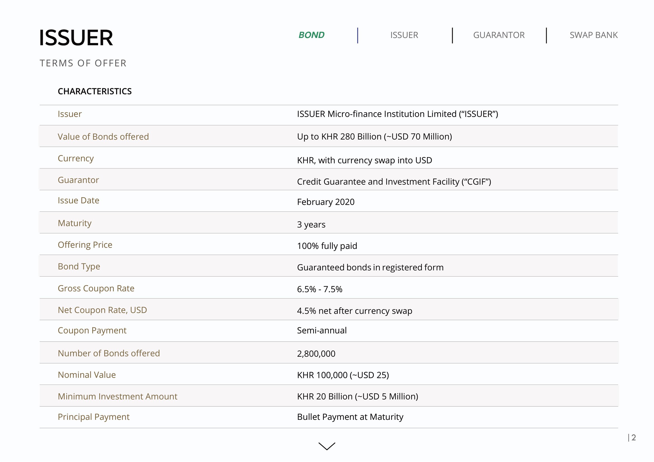
Task: Select the Number of Bonds offered value 2,800,000
Action: (x=316, y=354)
